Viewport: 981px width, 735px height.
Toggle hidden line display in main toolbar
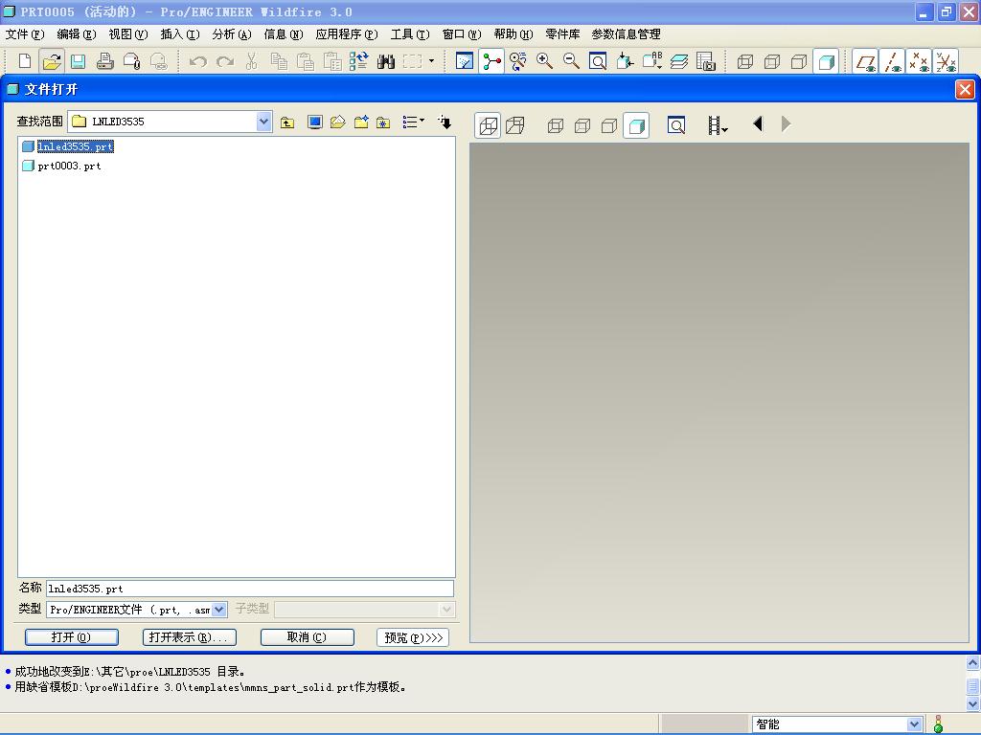point(772,61)
